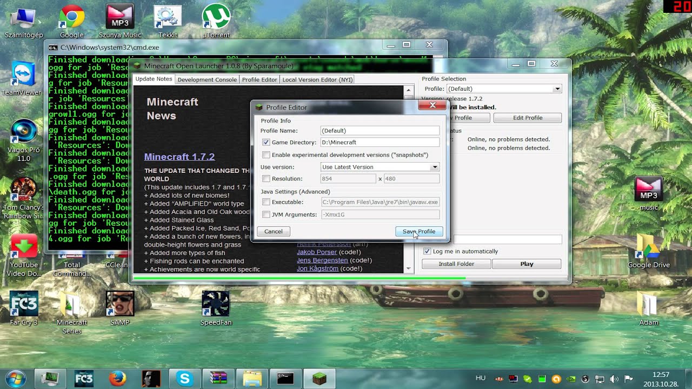Click the news panel scroll-up arrow

click(409, 90)
